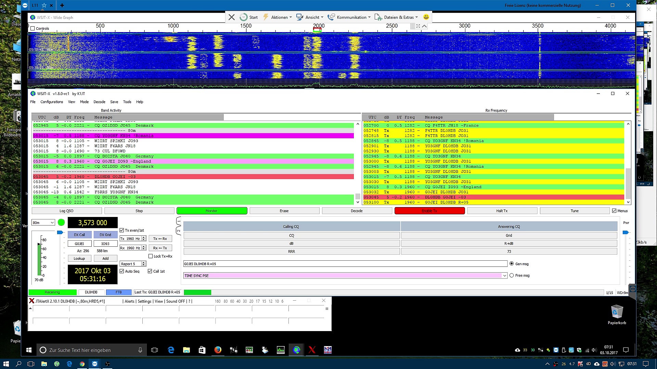Open the Decode menu in WSJT-X
Viewport: 657px width, 369px height.
(x=99, y=102)
